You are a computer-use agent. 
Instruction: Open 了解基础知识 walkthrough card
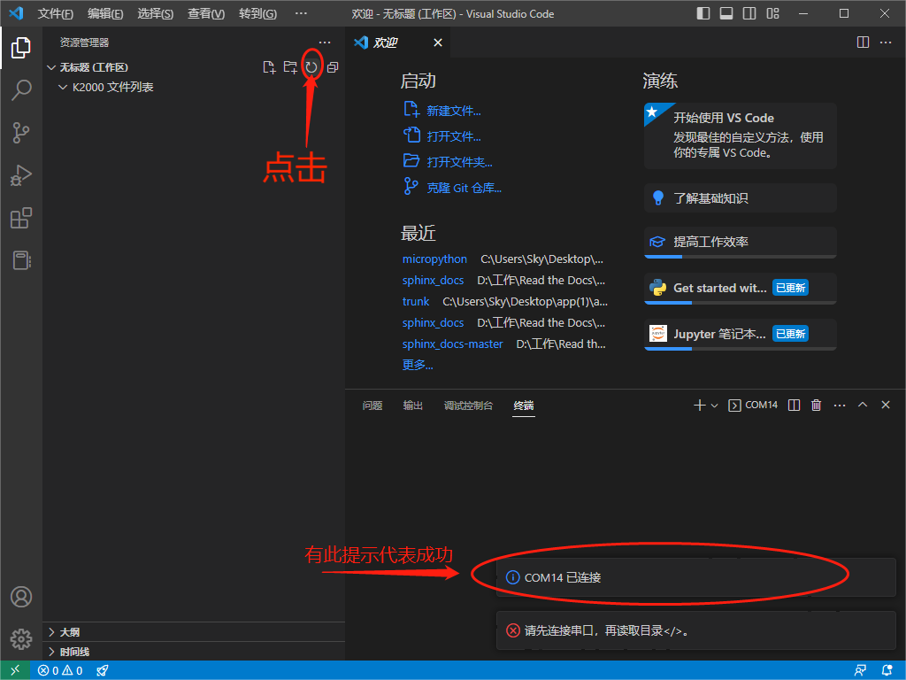(741, 198)
